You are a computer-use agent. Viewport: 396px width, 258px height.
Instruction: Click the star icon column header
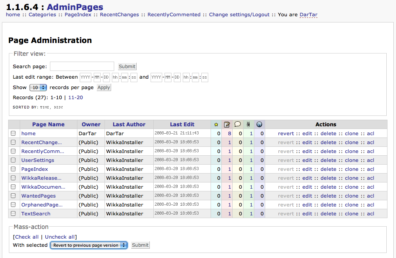click(x=216, y=124)
